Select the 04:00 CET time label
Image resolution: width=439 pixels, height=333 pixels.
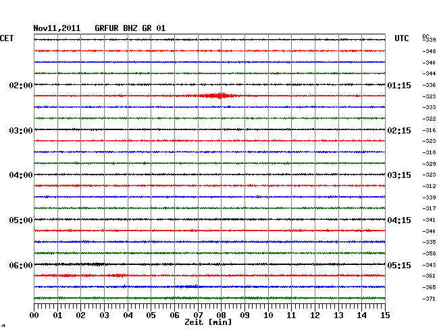pyautogui.click(x=21, y=175)
